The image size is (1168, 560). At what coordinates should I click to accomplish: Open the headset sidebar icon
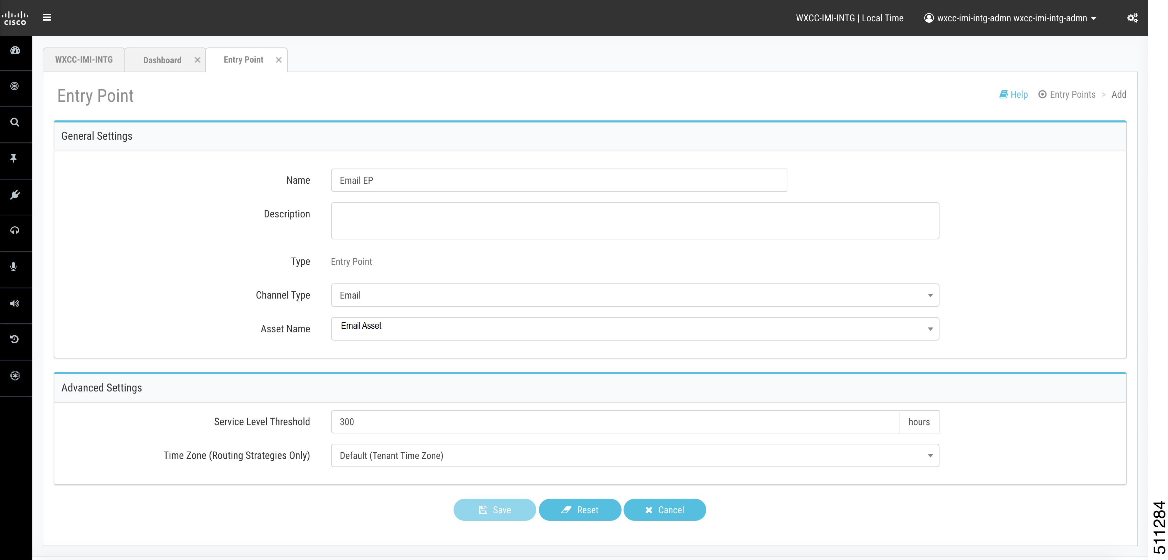point(15,230)
